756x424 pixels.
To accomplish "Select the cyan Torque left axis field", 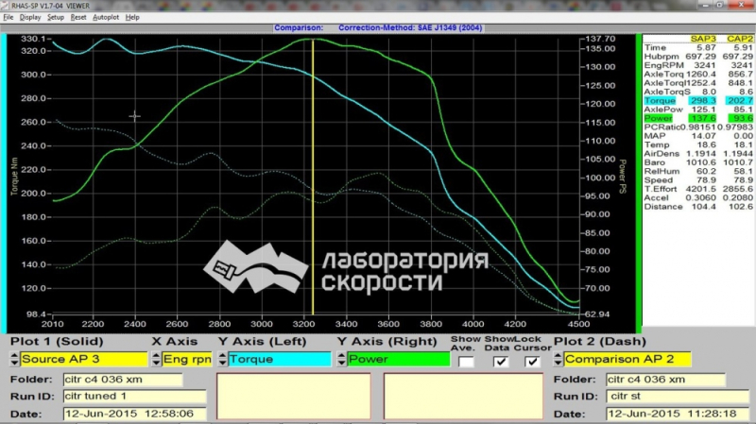I will tap(279, 359).
